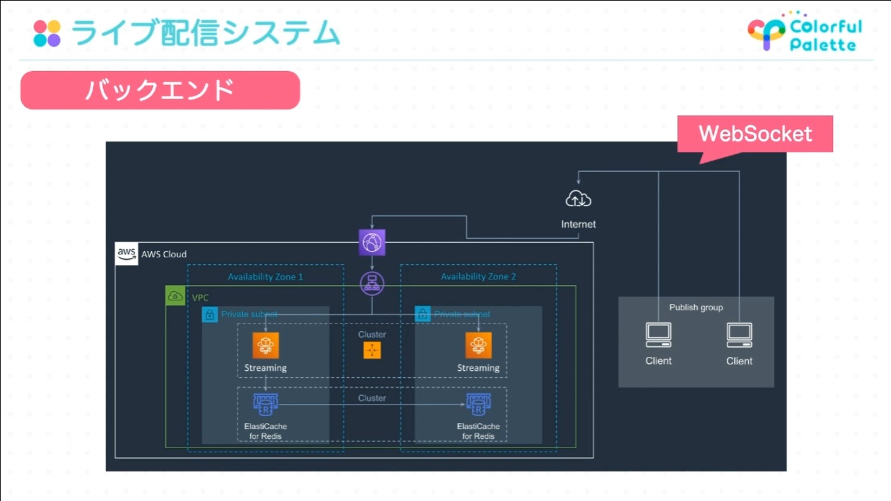Click the four-dot logo beside the slide title

(x=47, y=33)
